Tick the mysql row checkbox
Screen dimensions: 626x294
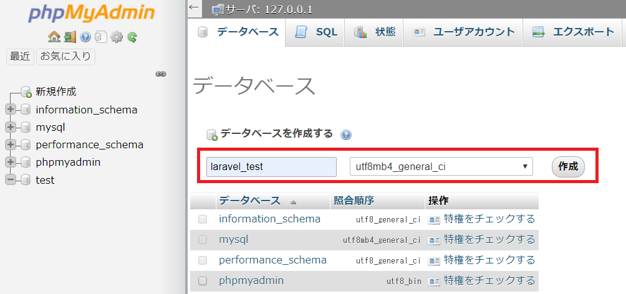(x=203, y=240)
